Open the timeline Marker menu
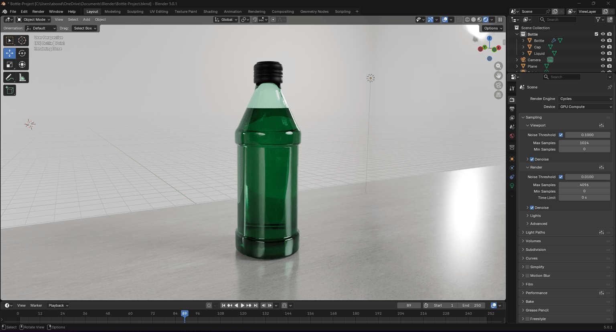 (36, 306)
